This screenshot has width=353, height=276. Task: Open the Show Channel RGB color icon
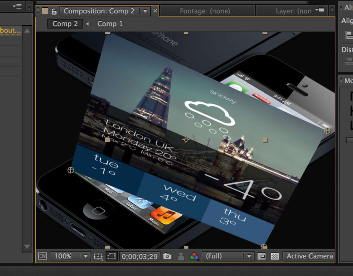(194, 256)
